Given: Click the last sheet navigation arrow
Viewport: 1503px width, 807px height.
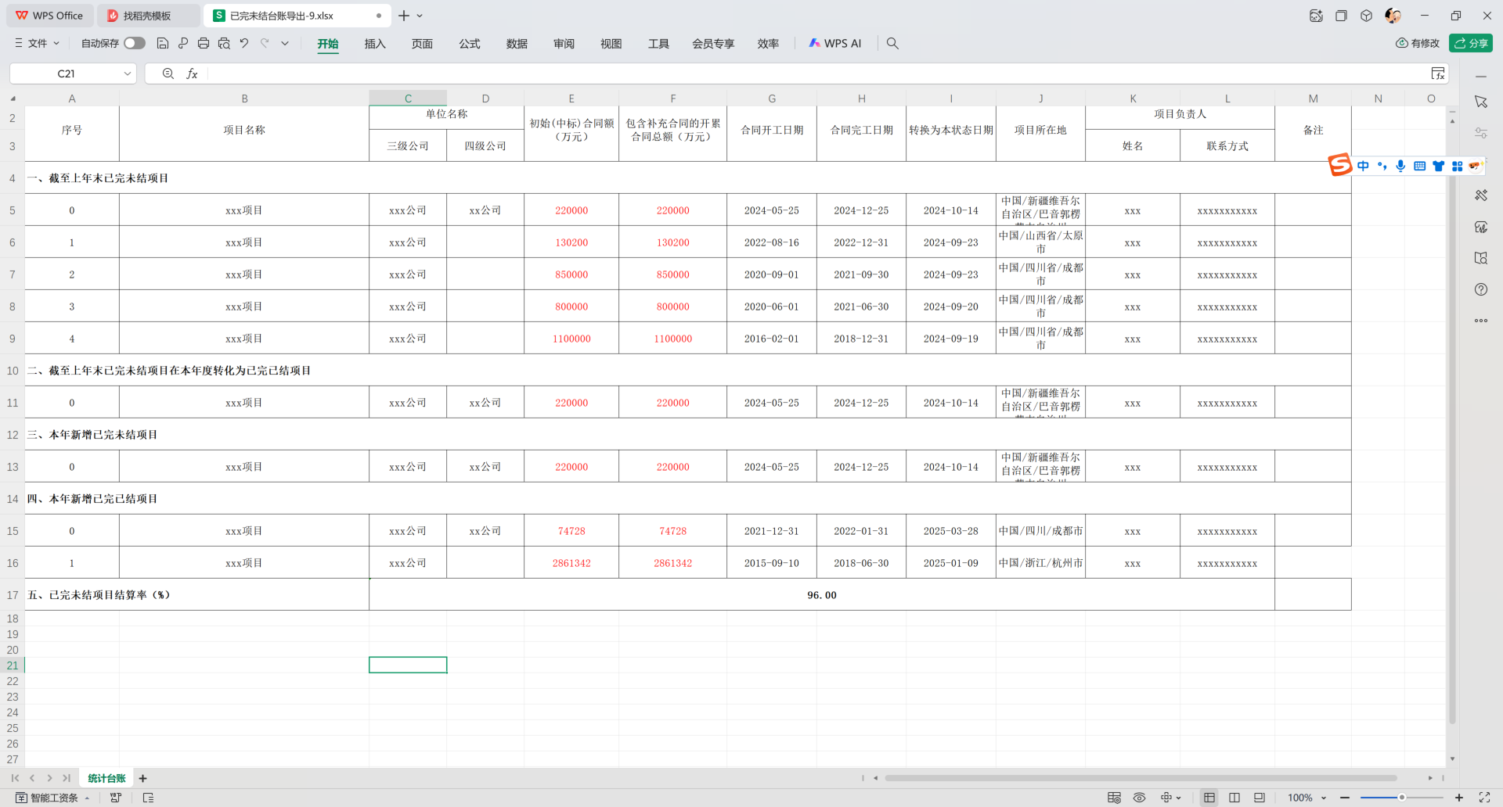Looking at the screenshot, I should click(x=67, y=778).
